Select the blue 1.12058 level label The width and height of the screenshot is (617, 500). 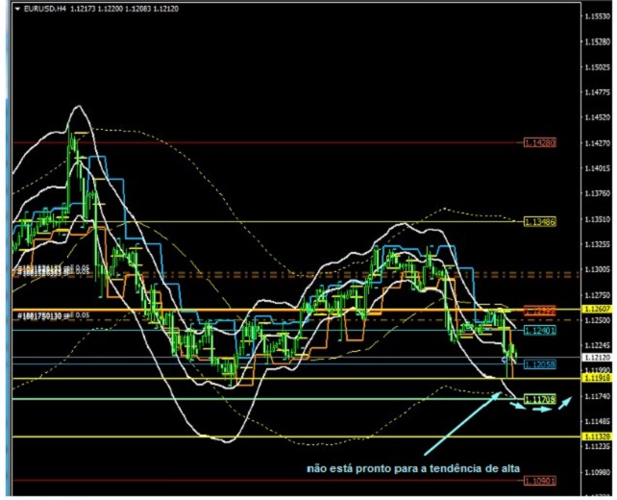540,365
